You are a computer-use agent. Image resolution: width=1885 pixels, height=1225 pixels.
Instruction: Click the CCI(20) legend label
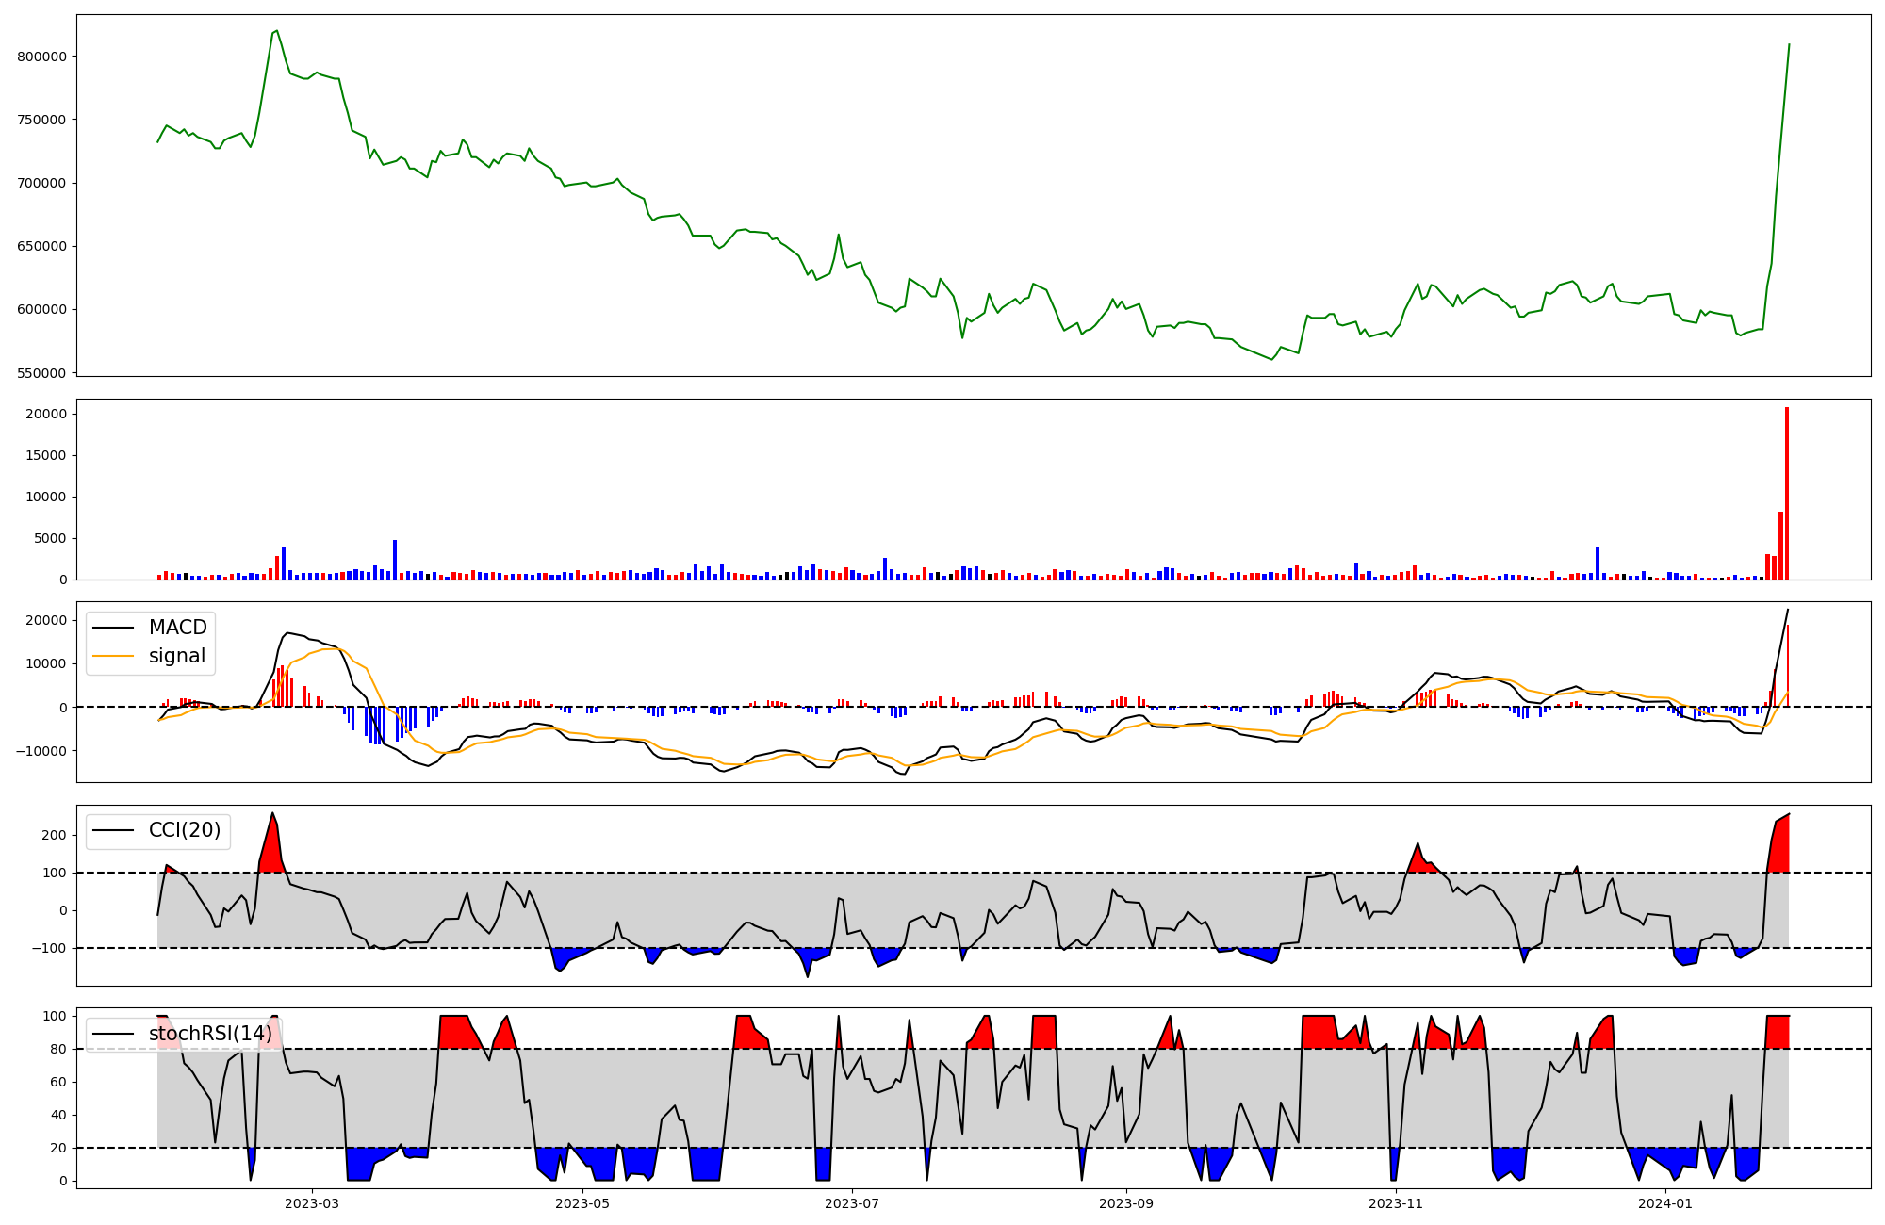pyautogui.click(x=185, y=830)
